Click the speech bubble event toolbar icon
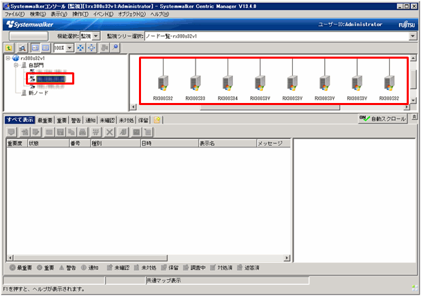The width and height of the screenshot is (421, 296). (x=12, y=132)
